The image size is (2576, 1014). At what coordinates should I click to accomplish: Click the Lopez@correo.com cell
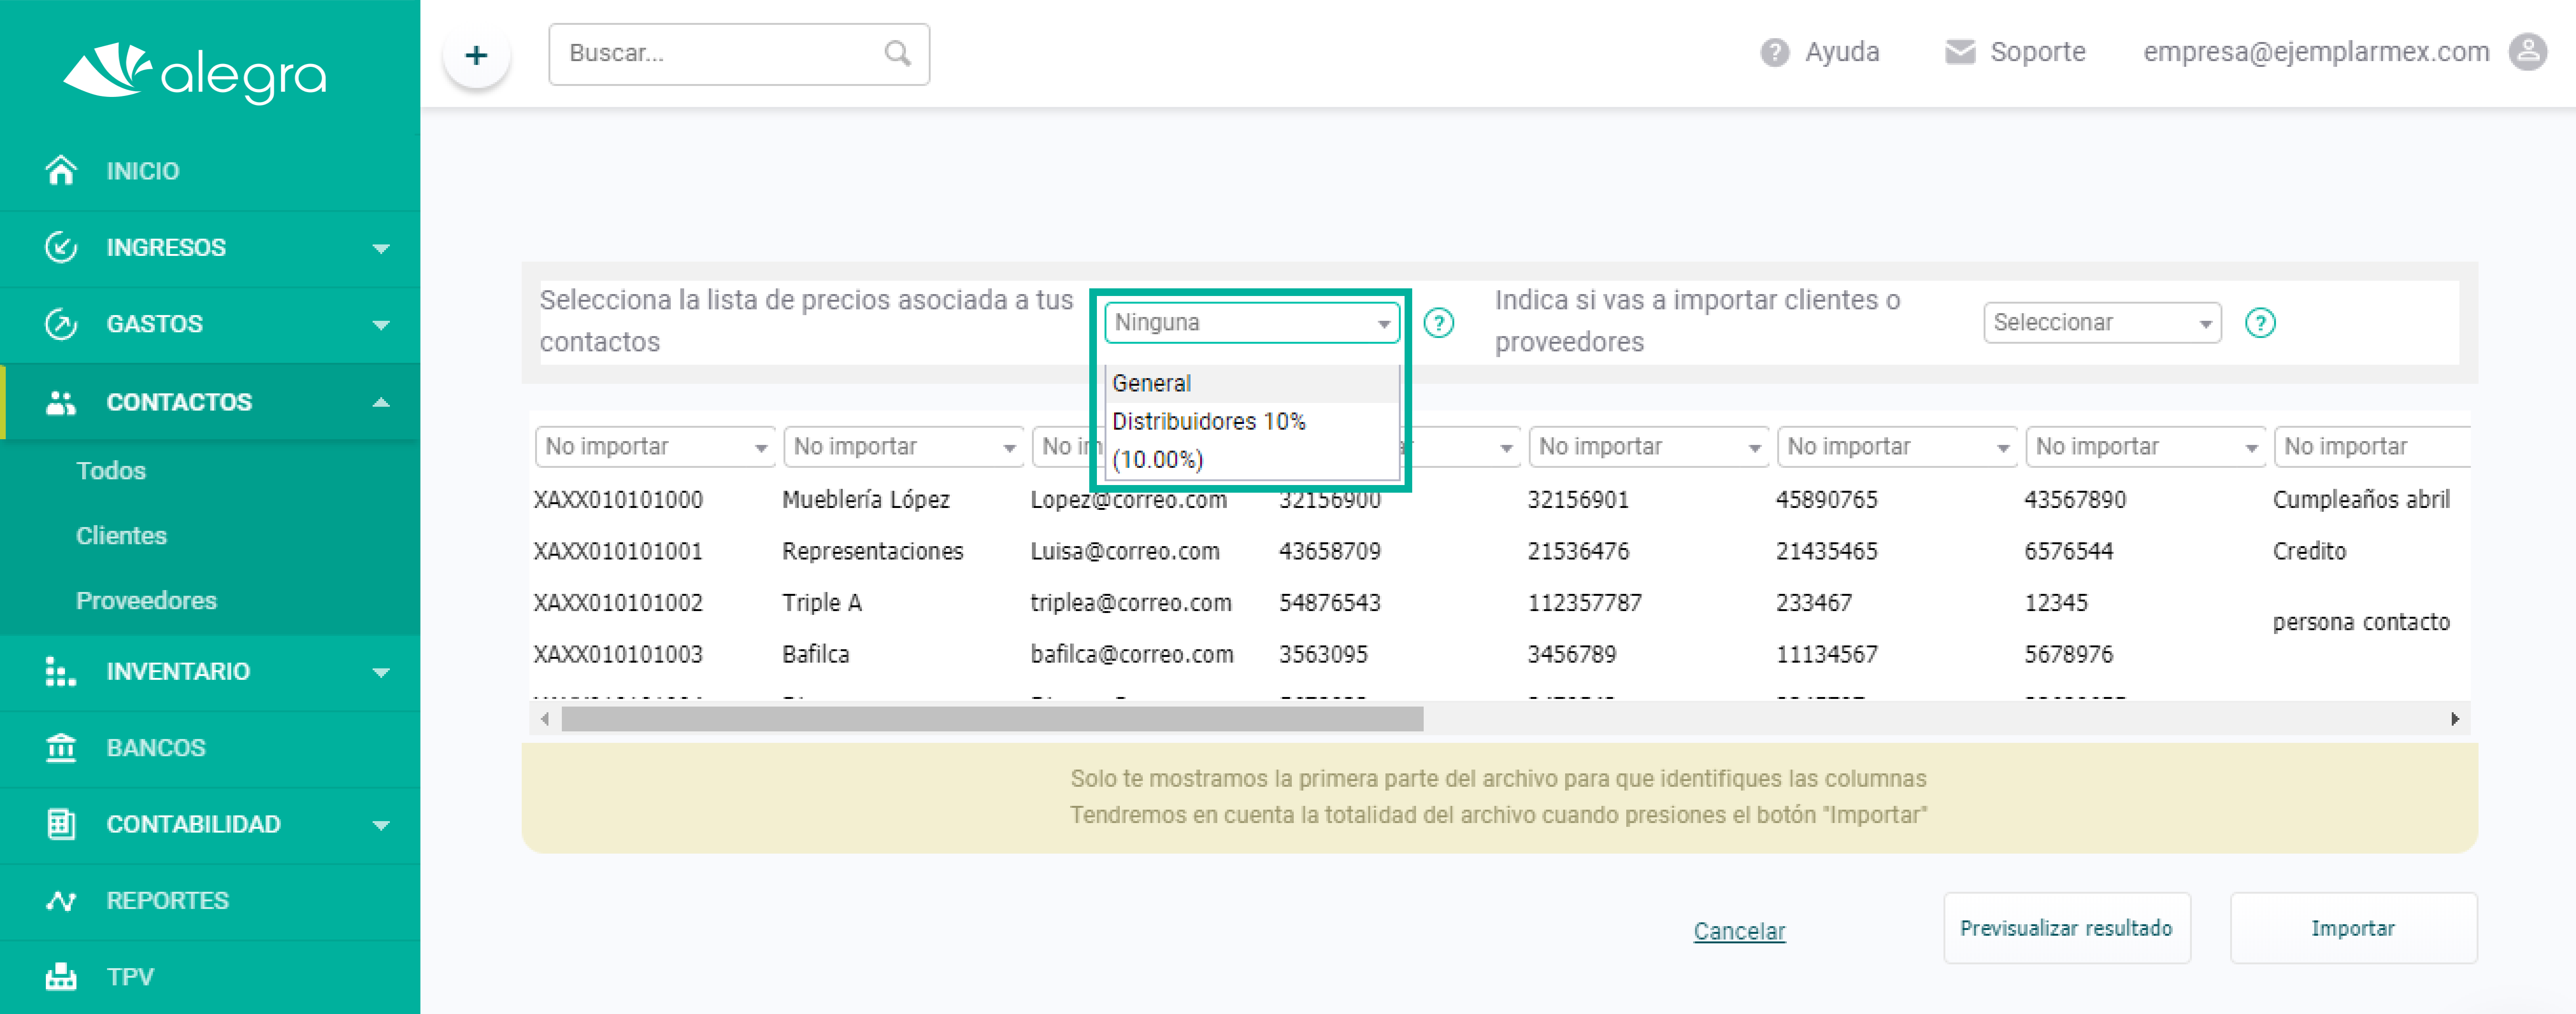click(1128, 500)
